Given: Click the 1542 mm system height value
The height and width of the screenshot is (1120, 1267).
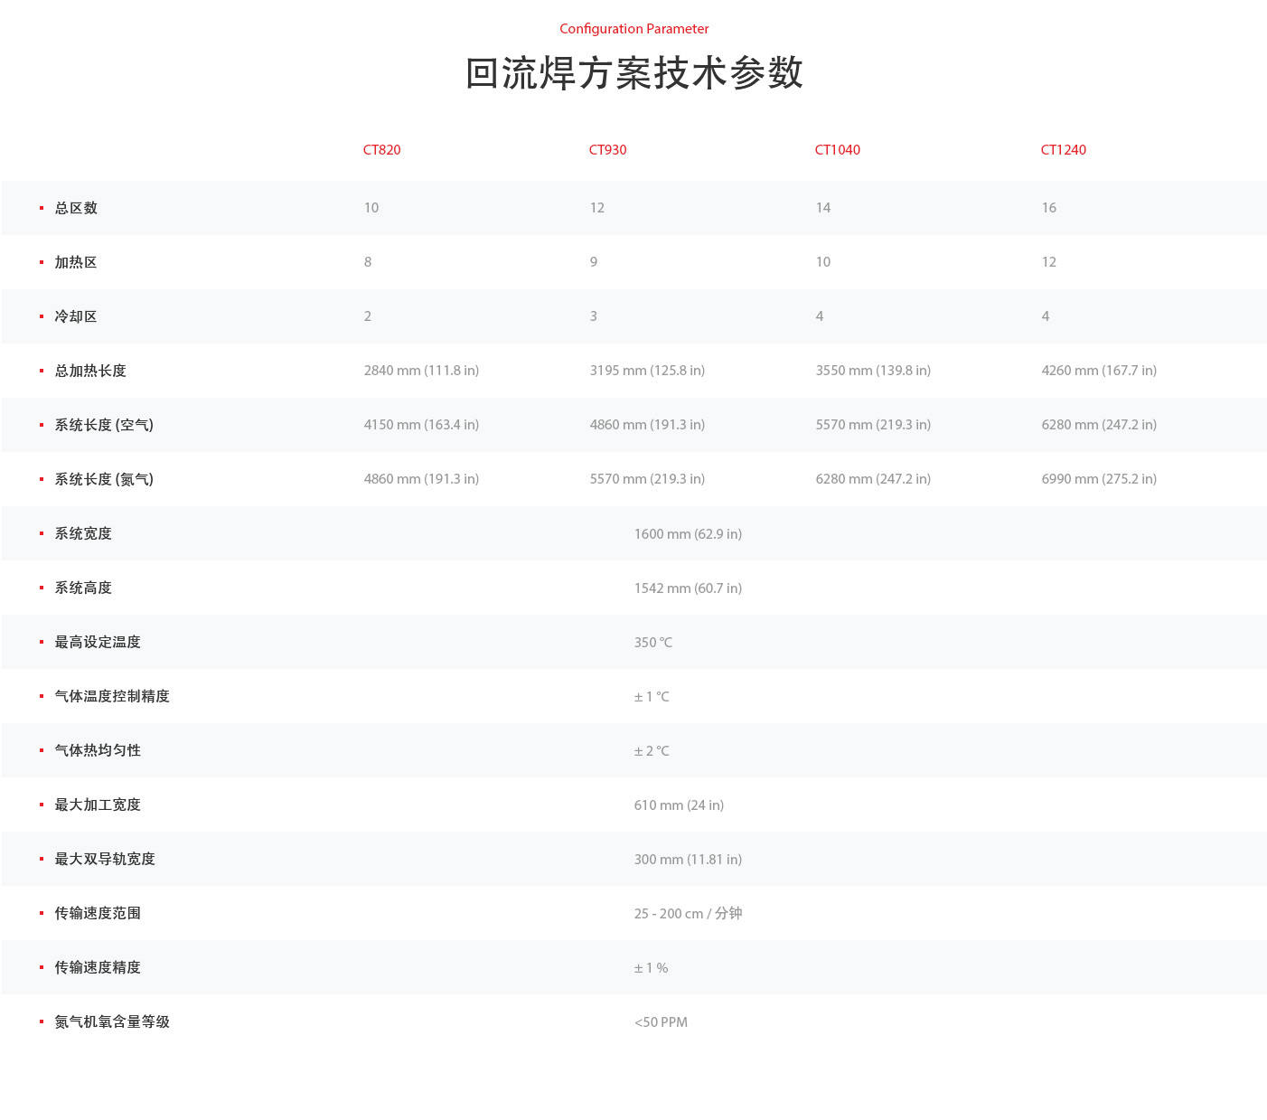Looking at the screenshot, I should [688, 588].
